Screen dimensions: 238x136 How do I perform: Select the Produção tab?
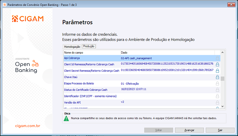tap(89, 46)
